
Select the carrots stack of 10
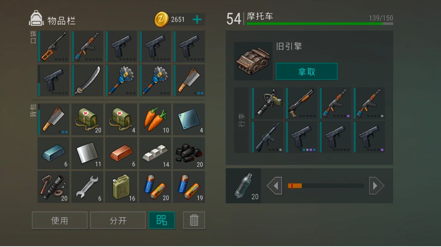click(x=155, y=119)
